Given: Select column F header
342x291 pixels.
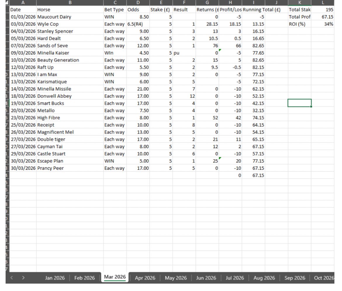Looking at the screenshot, I should [184, 3].
